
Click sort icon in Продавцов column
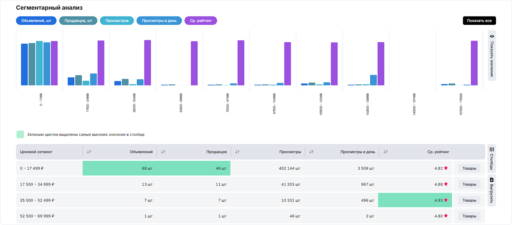tap(163, 152)
